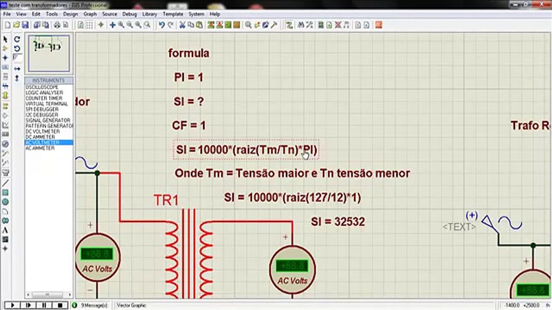Click the rotation angle input field
Screen dimensions: 552x310
tap(17, 58)
